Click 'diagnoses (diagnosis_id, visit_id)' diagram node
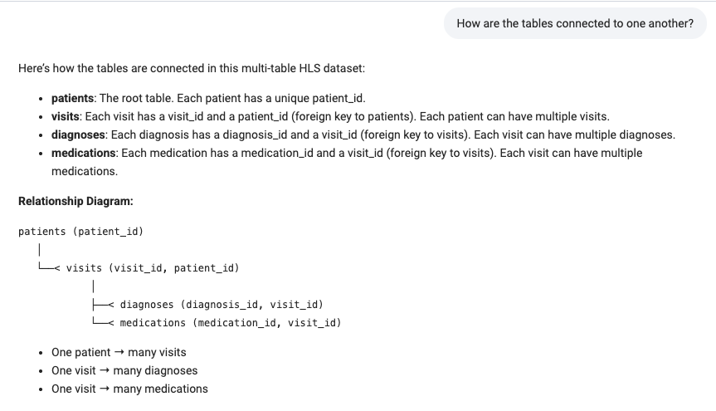Screen dimensions: 716x411 (222, 305)
